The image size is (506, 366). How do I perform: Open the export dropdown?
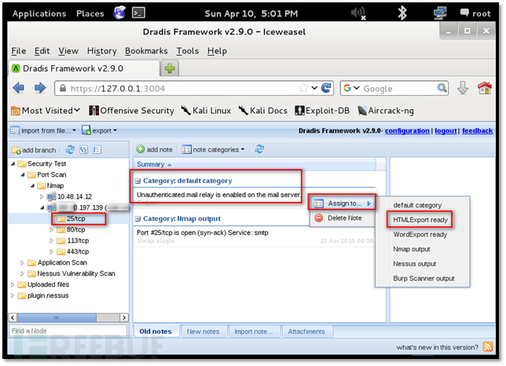click(x=99, y=130)
